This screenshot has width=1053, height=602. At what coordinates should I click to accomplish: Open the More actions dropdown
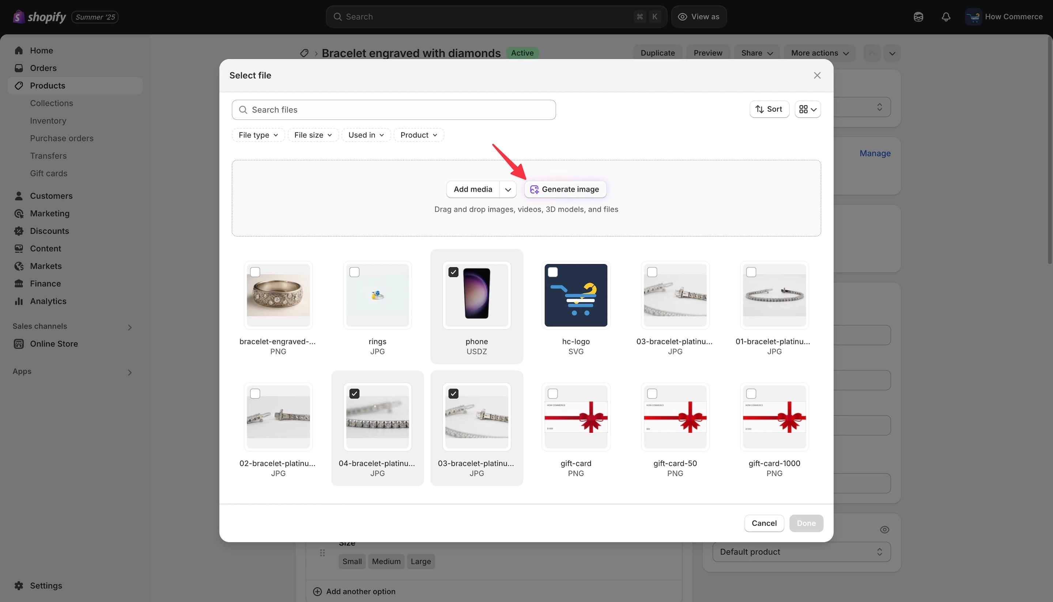coord(819,53)
